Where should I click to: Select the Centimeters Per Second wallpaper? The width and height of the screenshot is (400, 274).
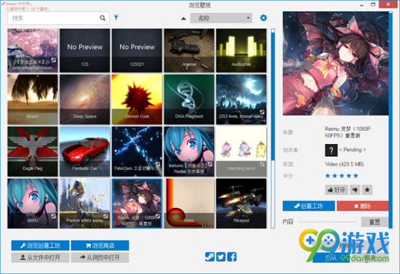(33, 50)
